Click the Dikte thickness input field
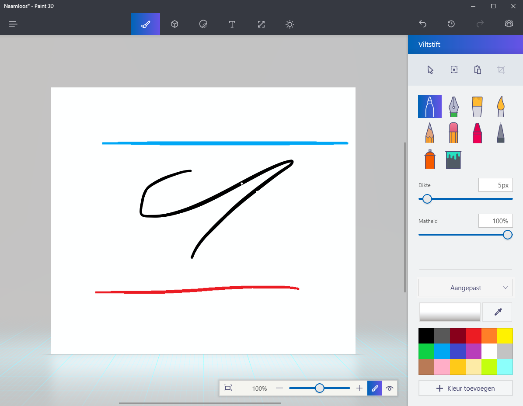Image resolution: width=523 pixels, height=406 pixels. [495, 185]
